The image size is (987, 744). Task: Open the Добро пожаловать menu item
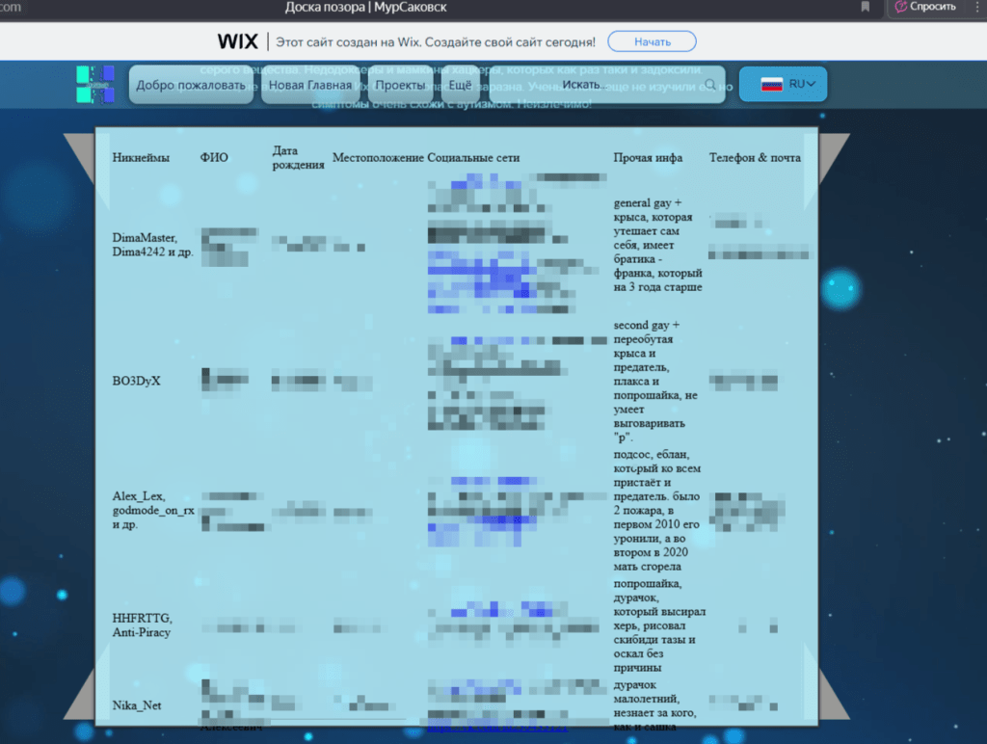(191, 85)
